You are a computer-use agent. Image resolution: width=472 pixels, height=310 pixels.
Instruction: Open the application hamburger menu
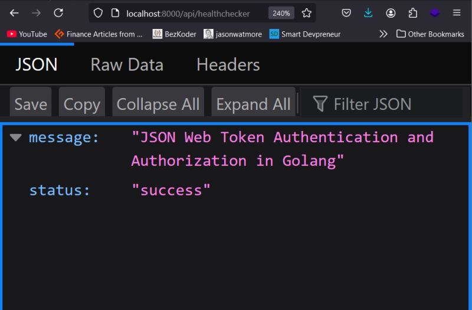coord(457,12)
